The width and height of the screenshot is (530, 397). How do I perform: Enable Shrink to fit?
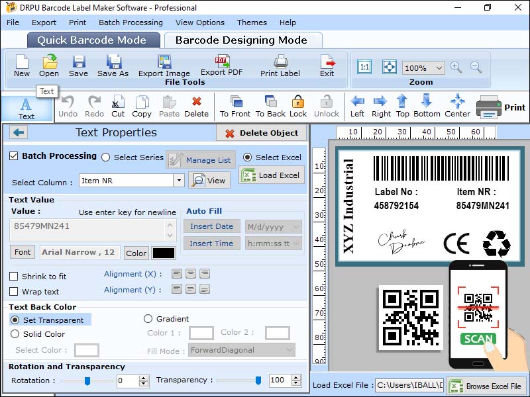[13, 277]
